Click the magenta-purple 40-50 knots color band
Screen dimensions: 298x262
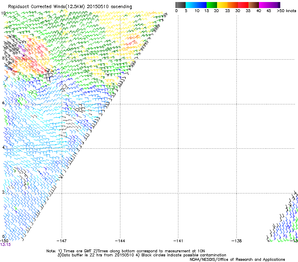coord(269,5)
